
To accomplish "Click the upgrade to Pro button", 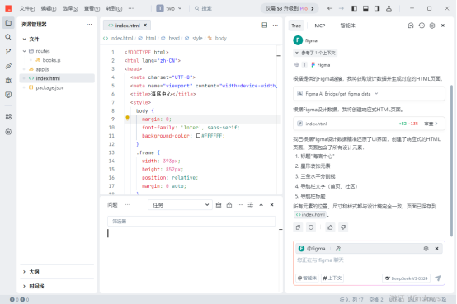I will point(289,8).
